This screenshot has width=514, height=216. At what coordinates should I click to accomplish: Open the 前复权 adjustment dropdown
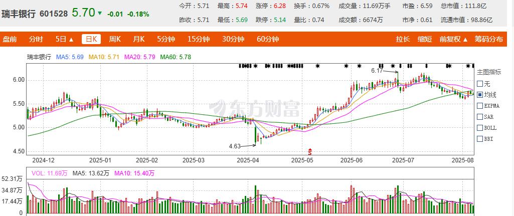[454, 39]
